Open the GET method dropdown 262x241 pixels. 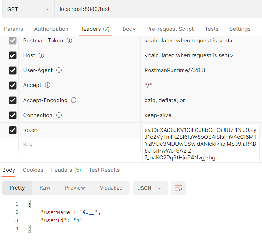click(x=28, y=9)
